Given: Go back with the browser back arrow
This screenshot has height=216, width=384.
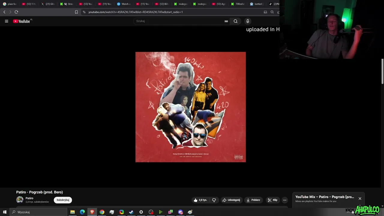Looking at the screenshot, I should pyautogui.click(x=4, y=12).
